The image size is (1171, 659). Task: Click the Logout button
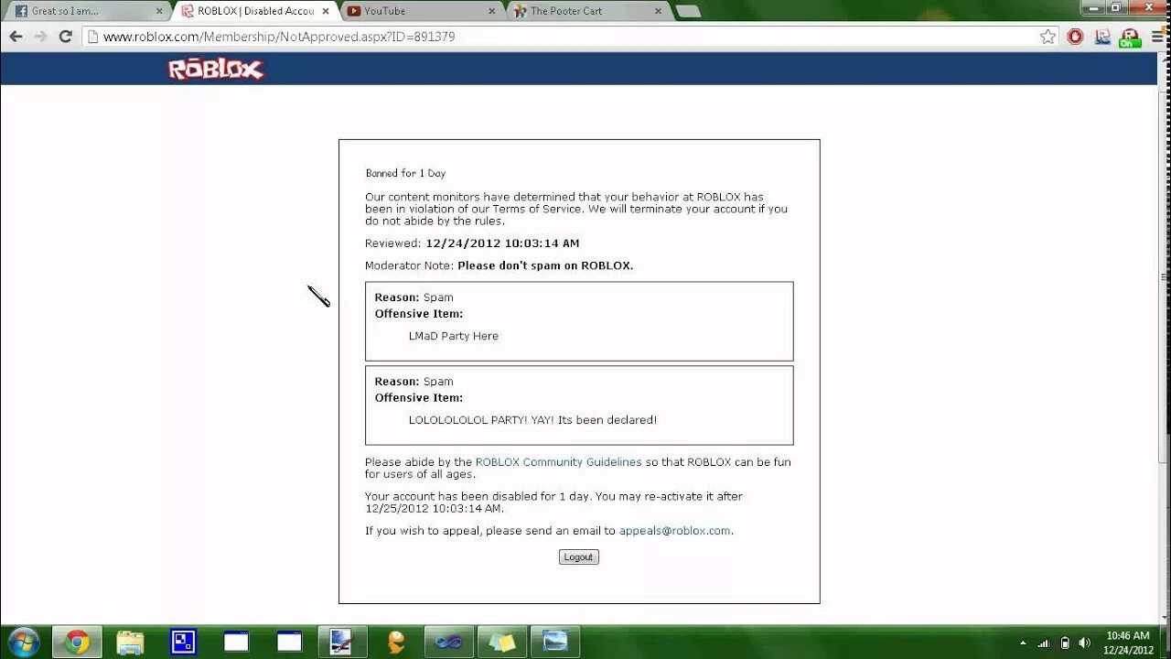pyautogui.click(x=578, y=556)
